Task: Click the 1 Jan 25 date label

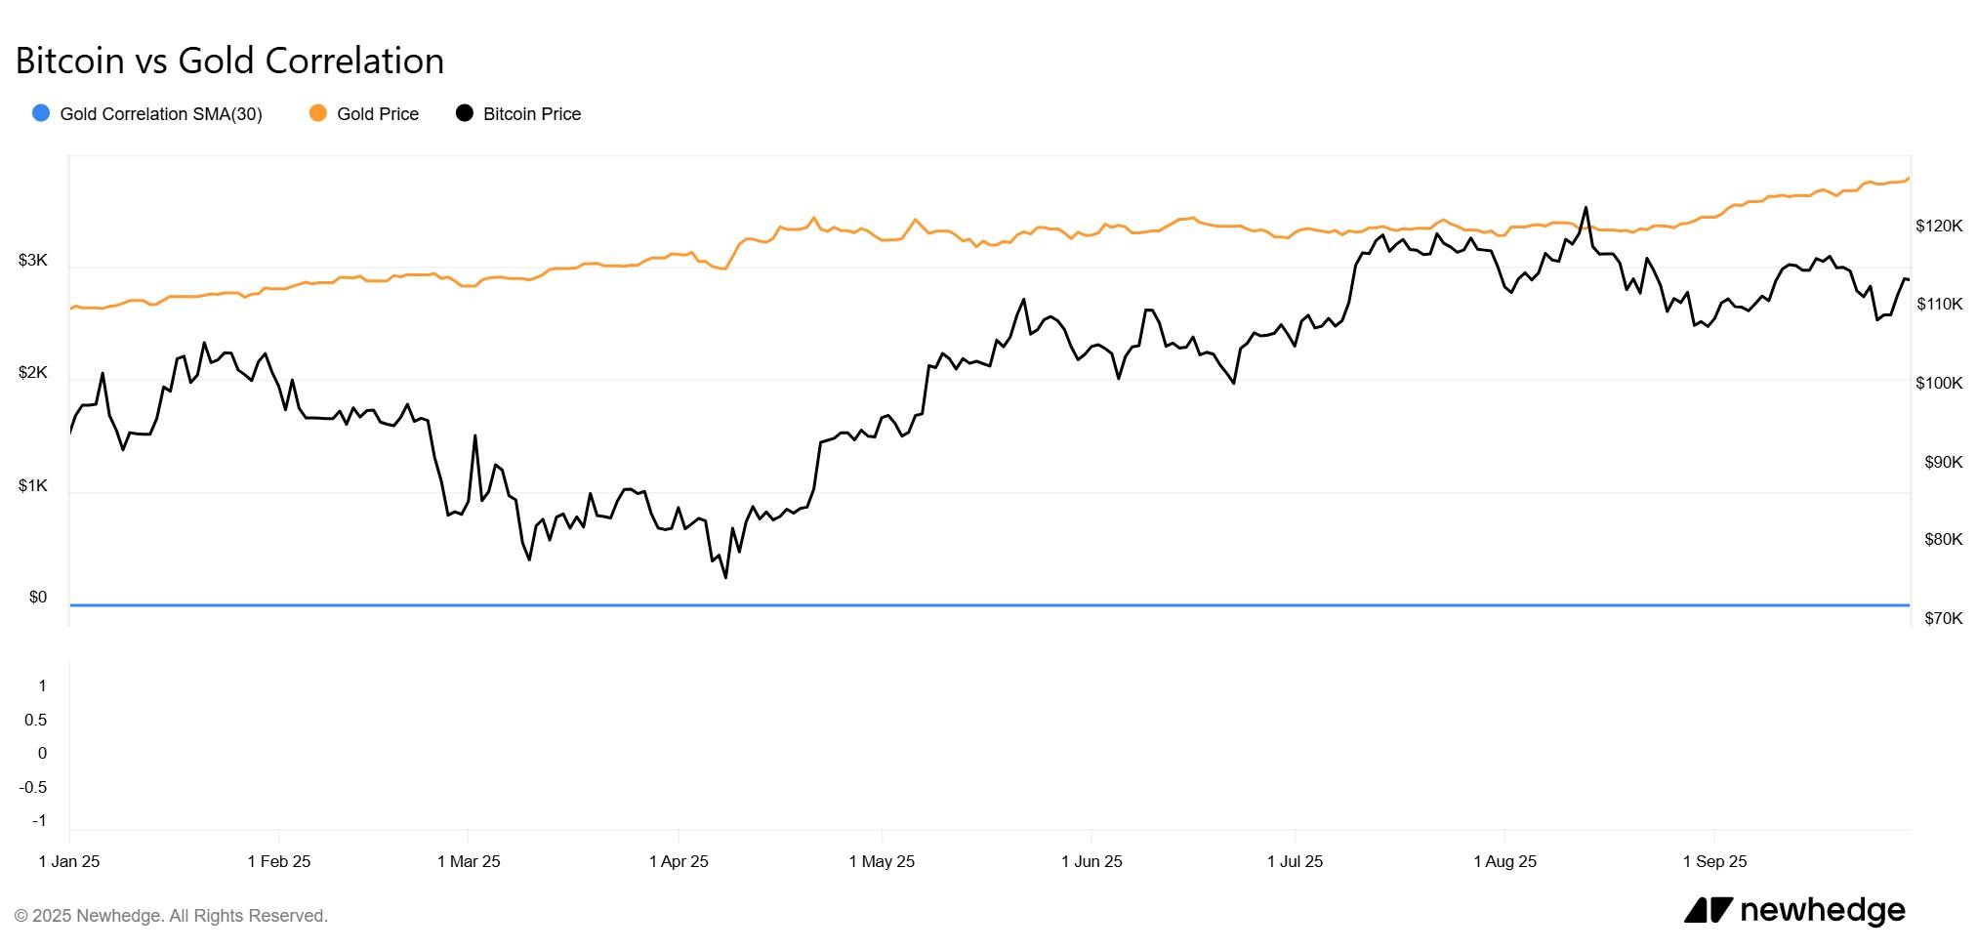Action: point(69,861)
